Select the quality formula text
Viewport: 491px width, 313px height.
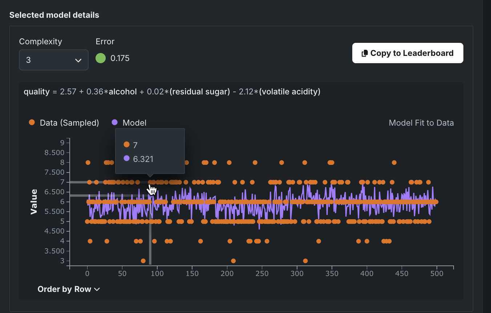coord(172,92)
